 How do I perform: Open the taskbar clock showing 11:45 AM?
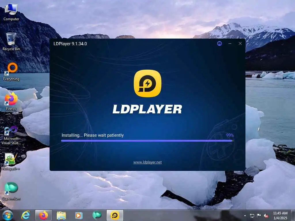[280, 216]
